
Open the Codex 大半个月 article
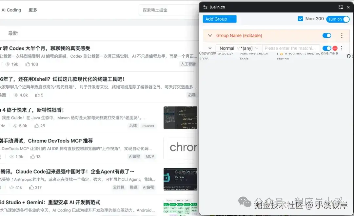click(45, 48)
